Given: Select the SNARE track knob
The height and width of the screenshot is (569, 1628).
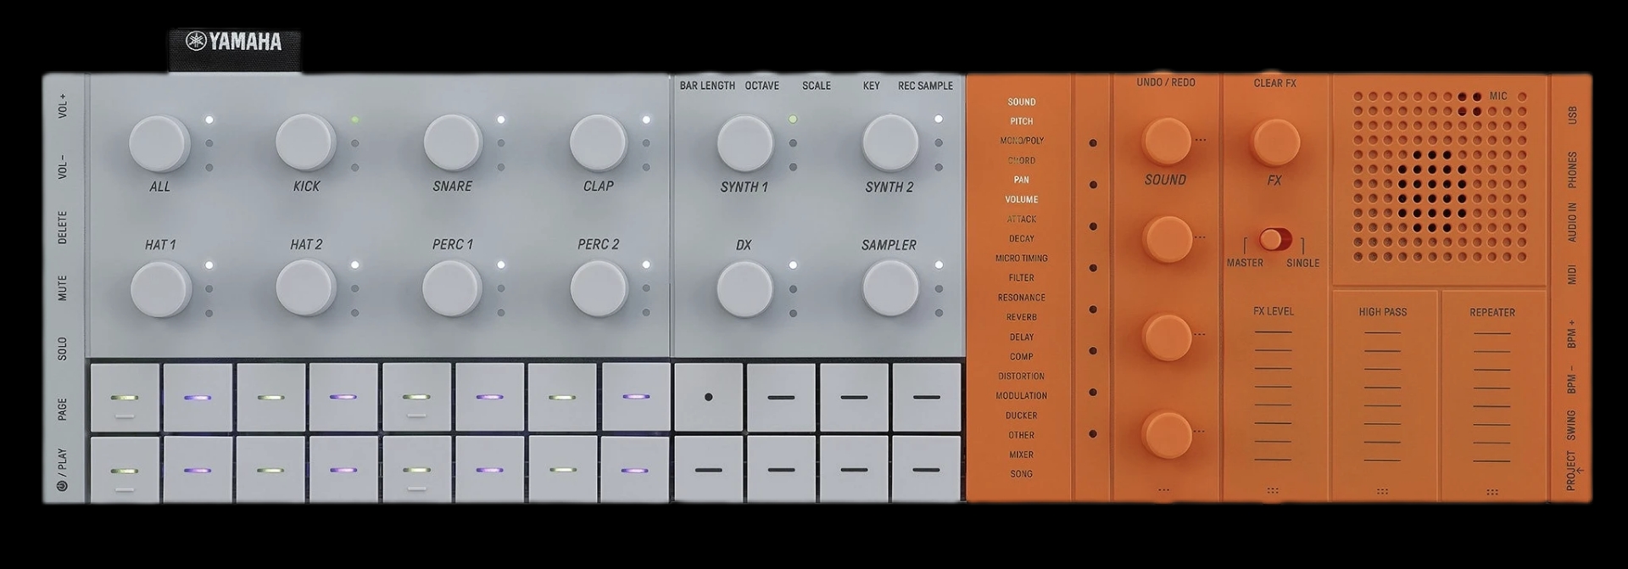Looking at the screenshot, I should (x=453, y=142).
